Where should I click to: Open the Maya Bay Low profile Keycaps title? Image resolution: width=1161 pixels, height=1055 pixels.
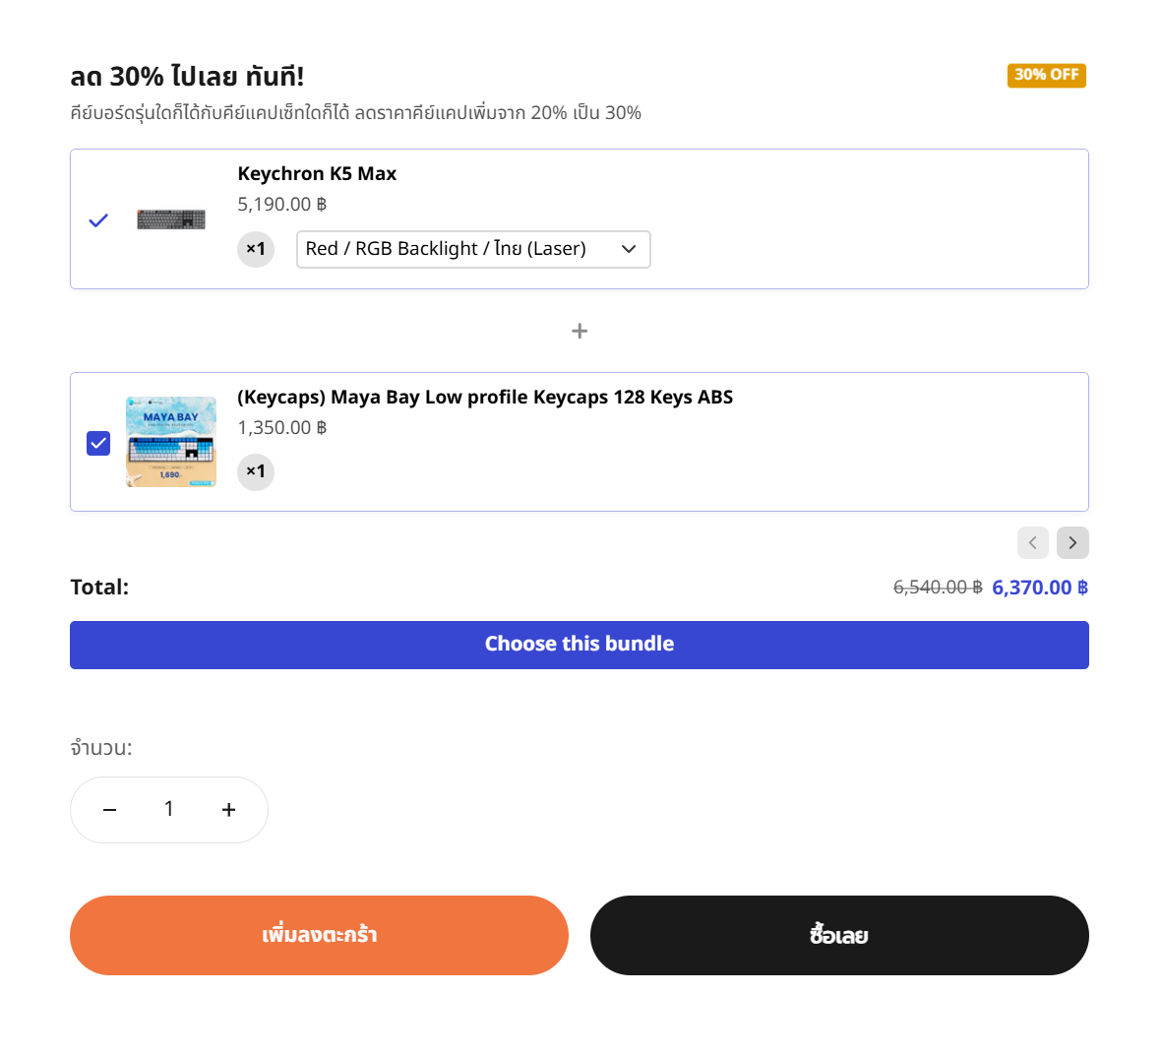pyautogui.click(x=485, y=398)
